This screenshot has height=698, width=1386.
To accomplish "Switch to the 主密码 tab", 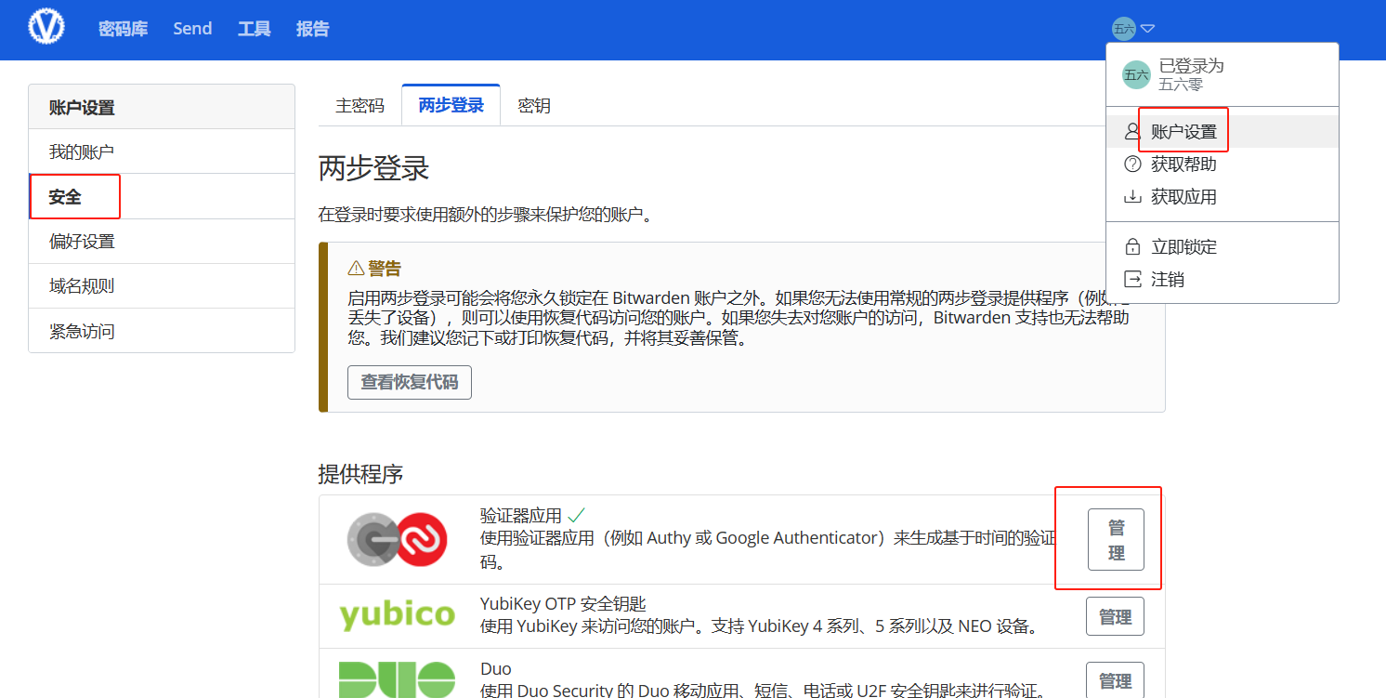I will pos(360,106).
